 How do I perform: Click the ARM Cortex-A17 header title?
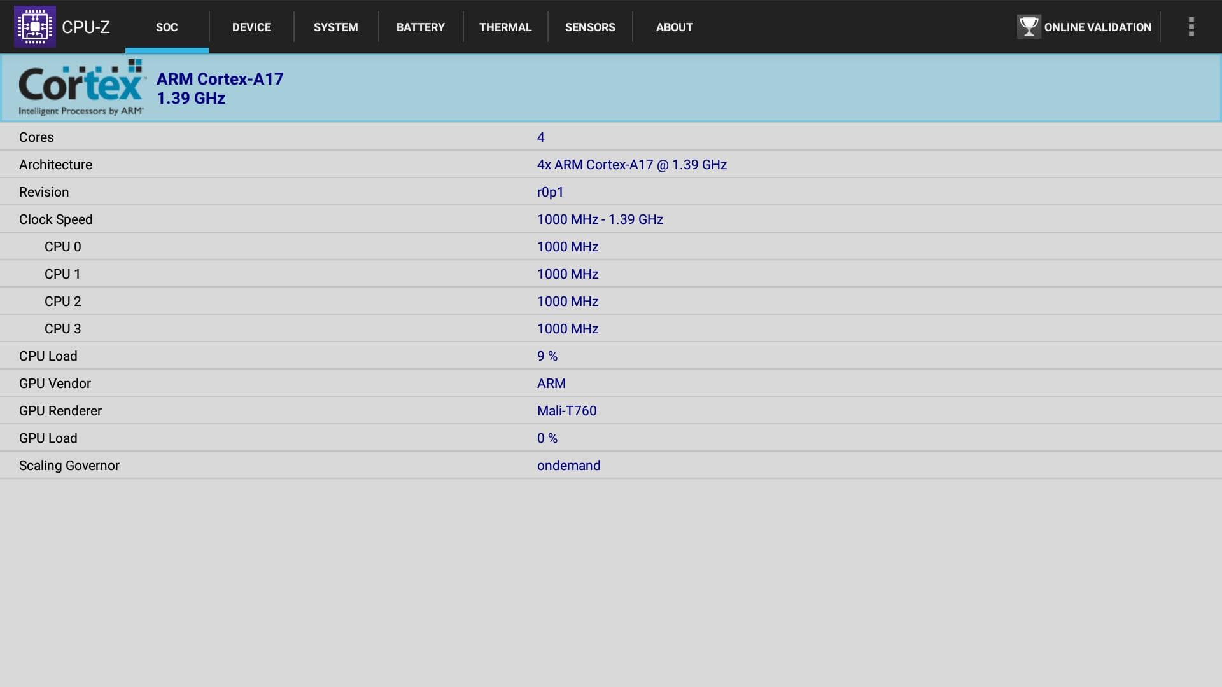[x=220, y=79]
